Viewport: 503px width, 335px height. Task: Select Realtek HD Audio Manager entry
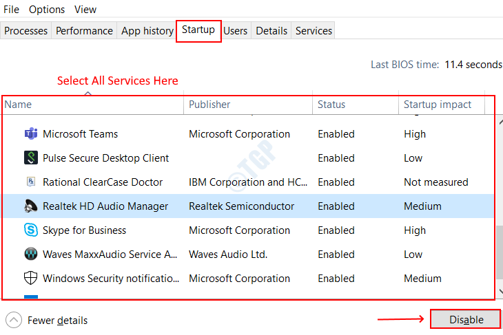pos(105,206)
